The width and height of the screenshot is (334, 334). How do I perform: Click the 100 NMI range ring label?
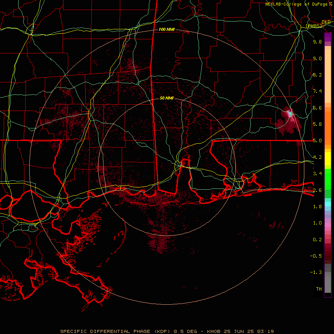point(167,29)
